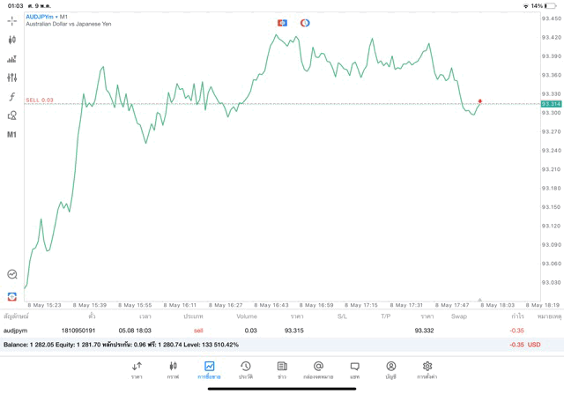
Task: Tap the circular red-blue icon above chart
Action: pyautogui.click(x=305, y=23)
